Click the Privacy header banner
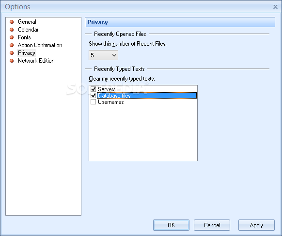282x236 pixels. click(x=180, y=22)
